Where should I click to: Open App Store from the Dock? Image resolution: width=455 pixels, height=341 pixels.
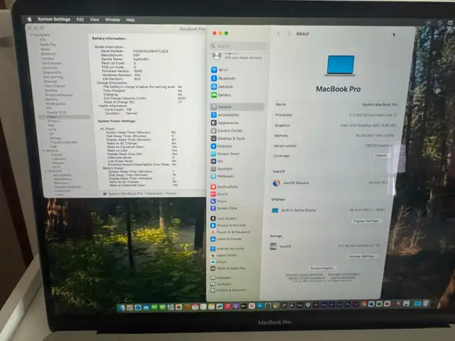[x=259, y=305]
